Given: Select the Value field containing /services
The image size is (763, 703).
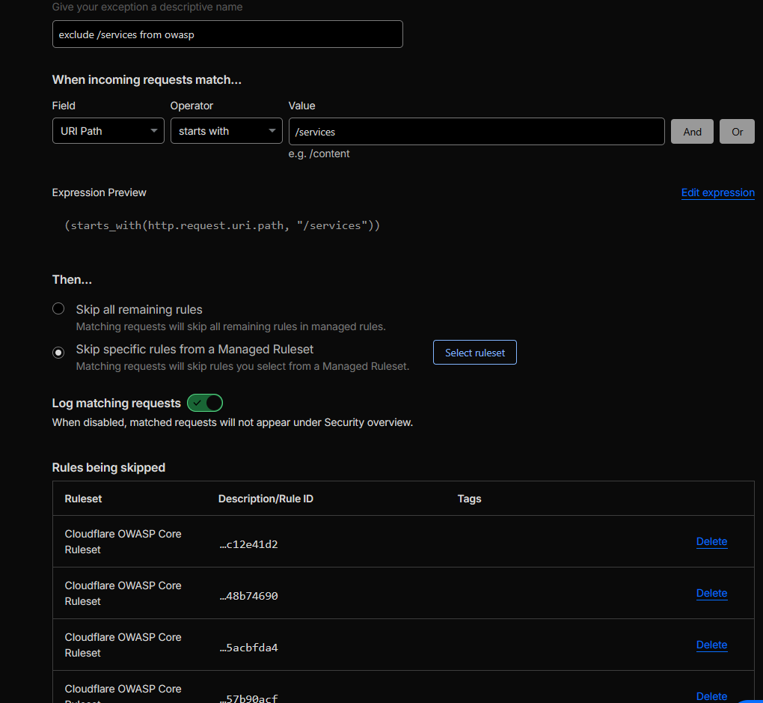Looking at the screenshot, I should 476,130.
